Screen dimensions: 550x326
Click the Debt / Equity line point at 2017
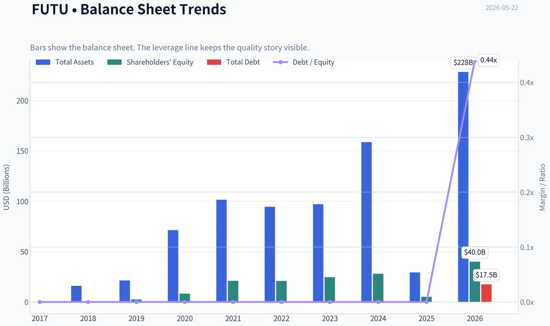(40, 302)
